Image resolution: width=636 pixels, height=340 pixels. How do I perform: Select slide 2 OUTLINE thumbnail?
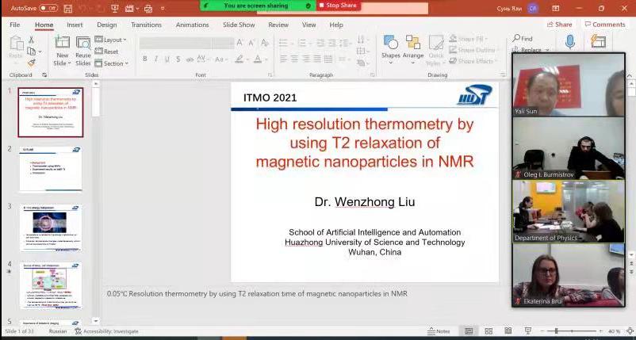pos(51,169)
